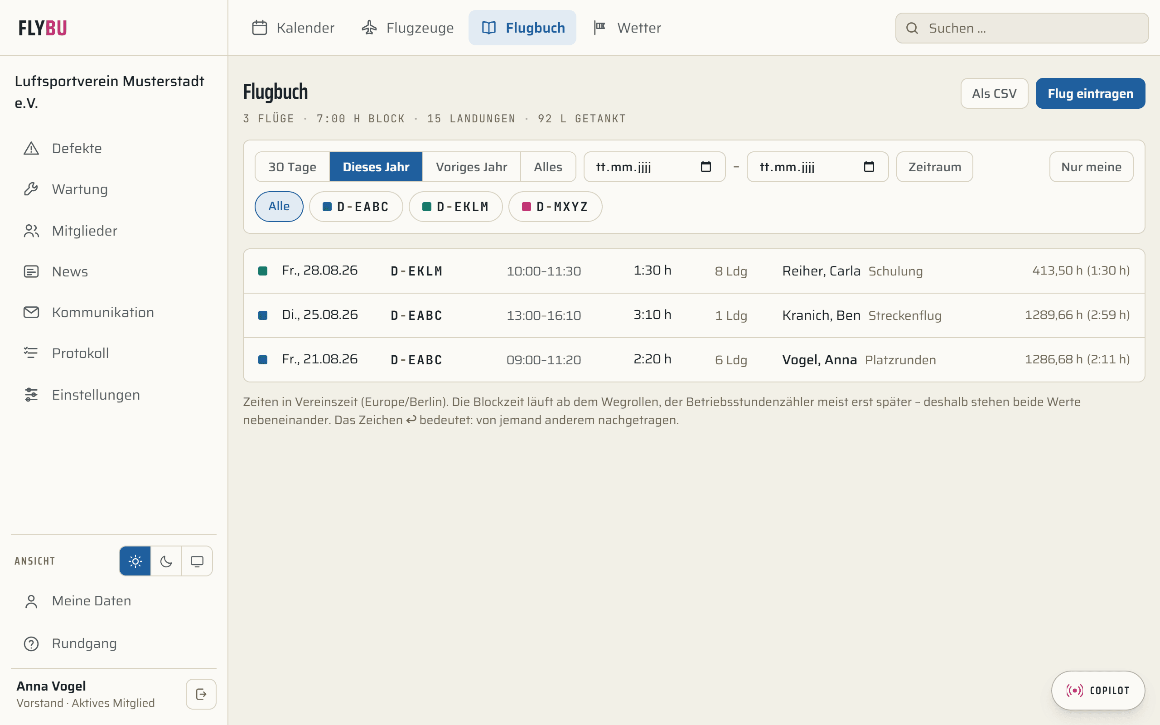Image resolution: width=1160 pixels, height=725 pixels.
Task: Click the Wartung wrench icon
Action: click(x=31, y=189)
